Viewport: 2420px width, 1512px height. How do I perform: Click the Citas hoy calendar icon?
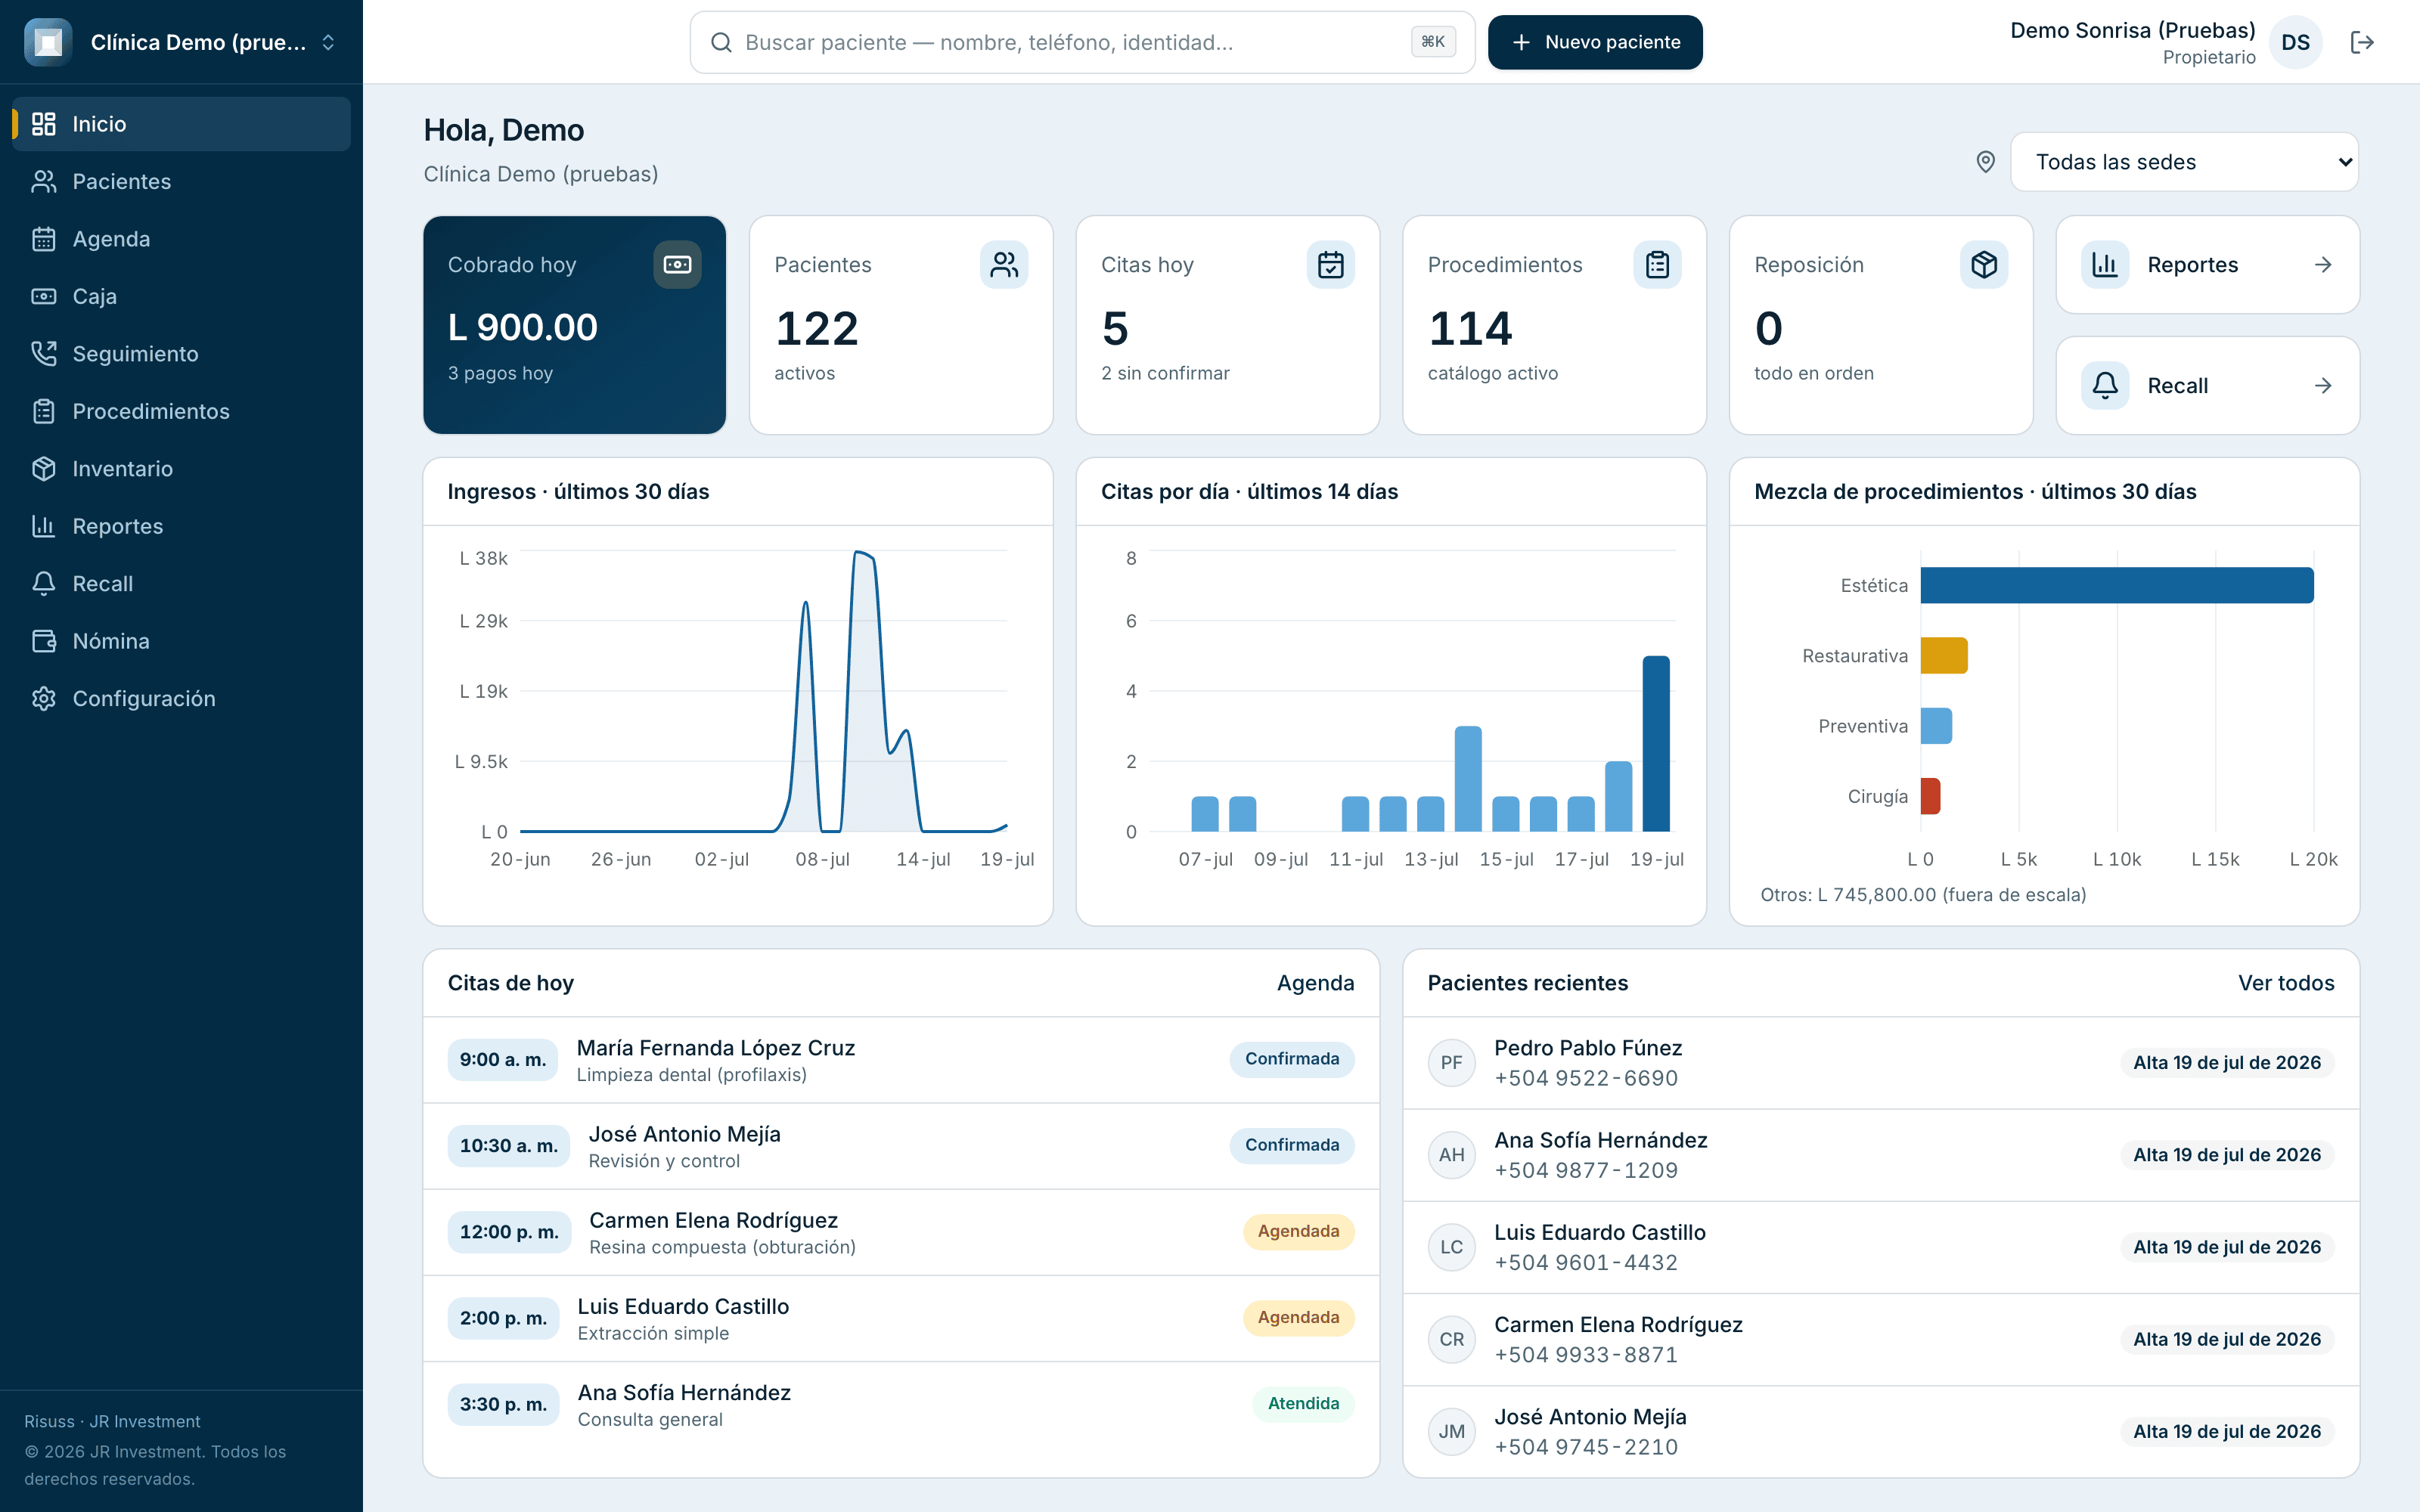(x=1330, y=265)
